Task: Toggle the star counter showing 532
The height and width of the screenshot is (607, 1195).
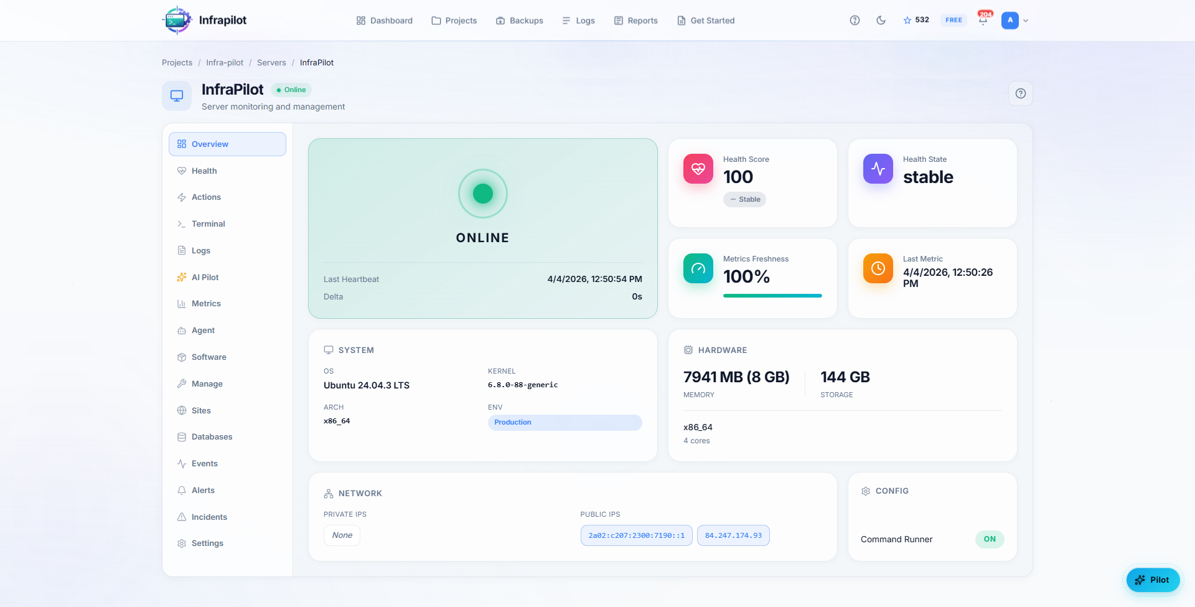Action: coord(916,20)
